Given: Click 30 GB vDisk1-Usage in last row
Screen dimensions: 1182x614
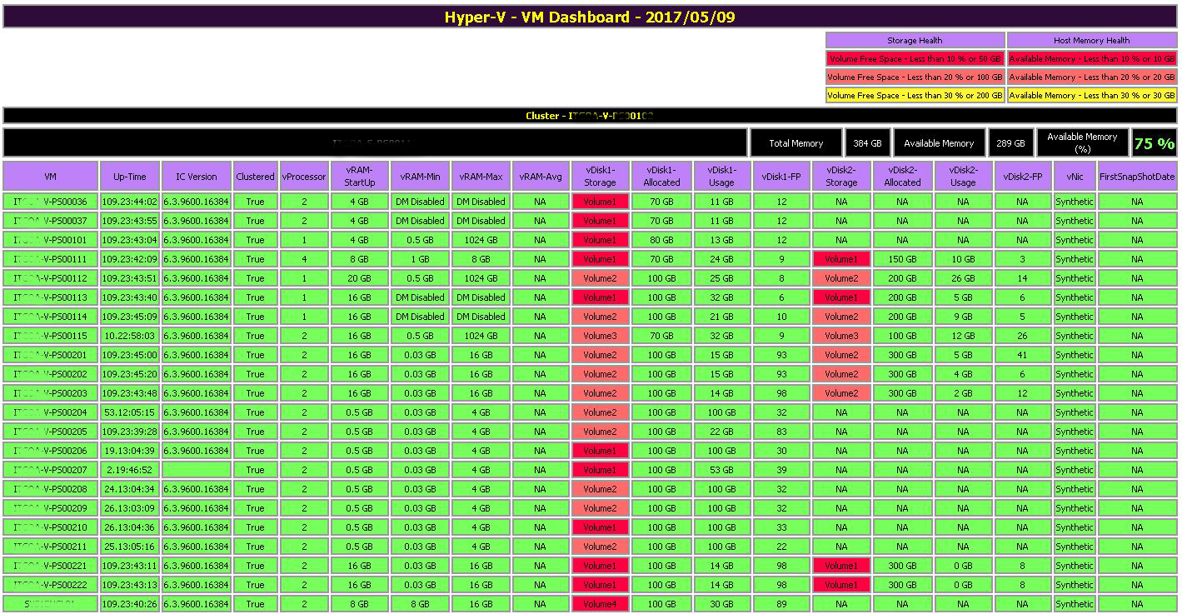Looking at the screenshot, I should 721,604.
